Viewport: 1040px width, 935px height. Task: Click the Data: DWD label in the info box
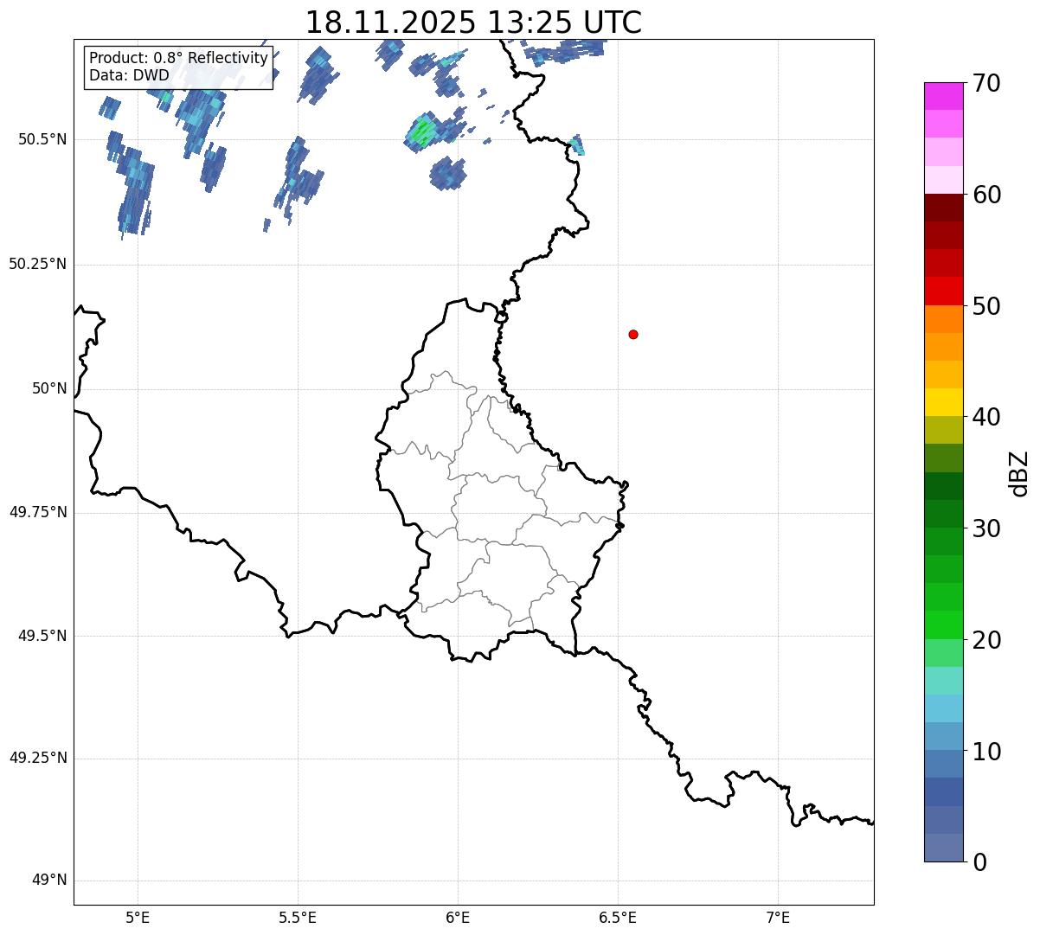click(x=129, y=75)
